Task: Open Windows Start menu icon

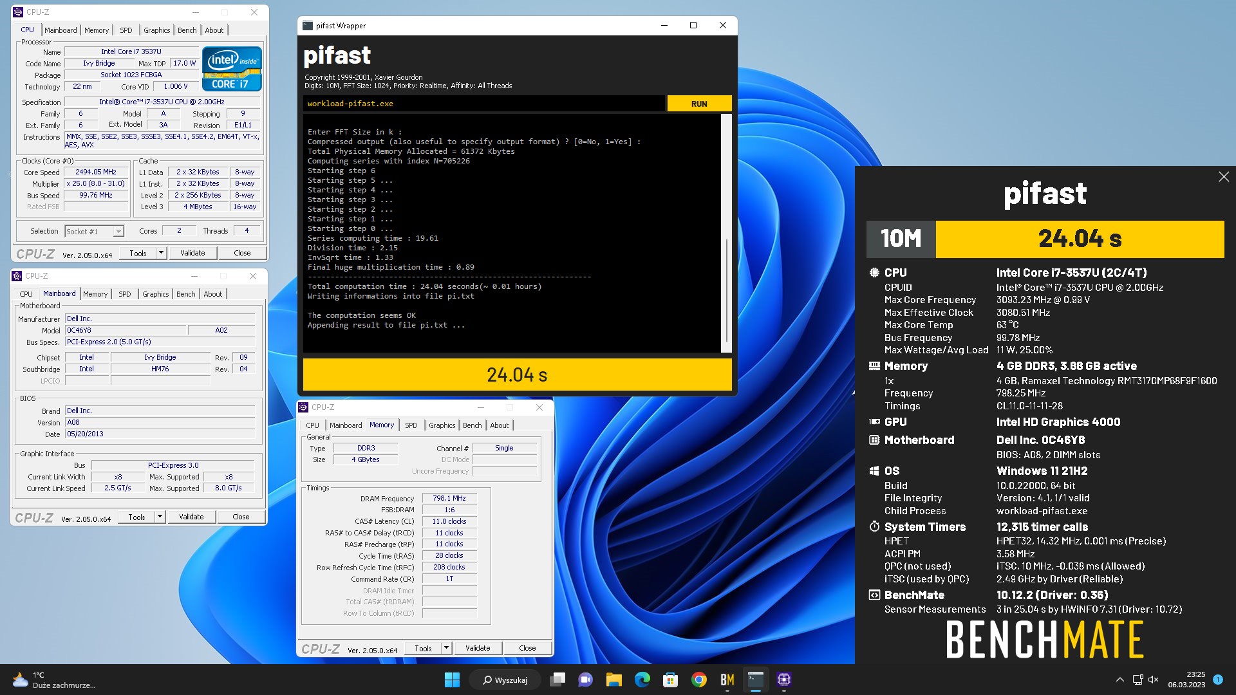Action: click(452, 680)
